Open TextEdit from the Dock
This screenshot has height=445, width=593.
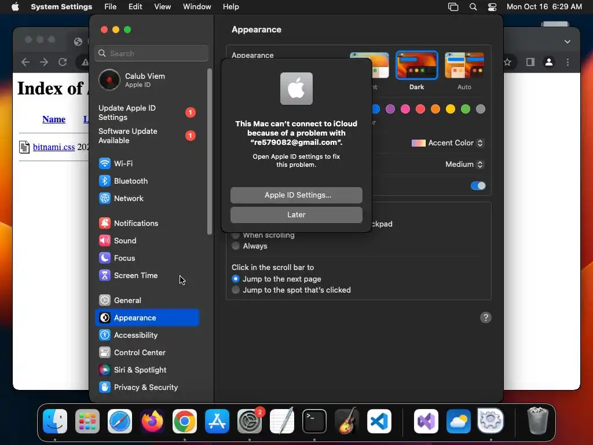click(x=282, y=421)
